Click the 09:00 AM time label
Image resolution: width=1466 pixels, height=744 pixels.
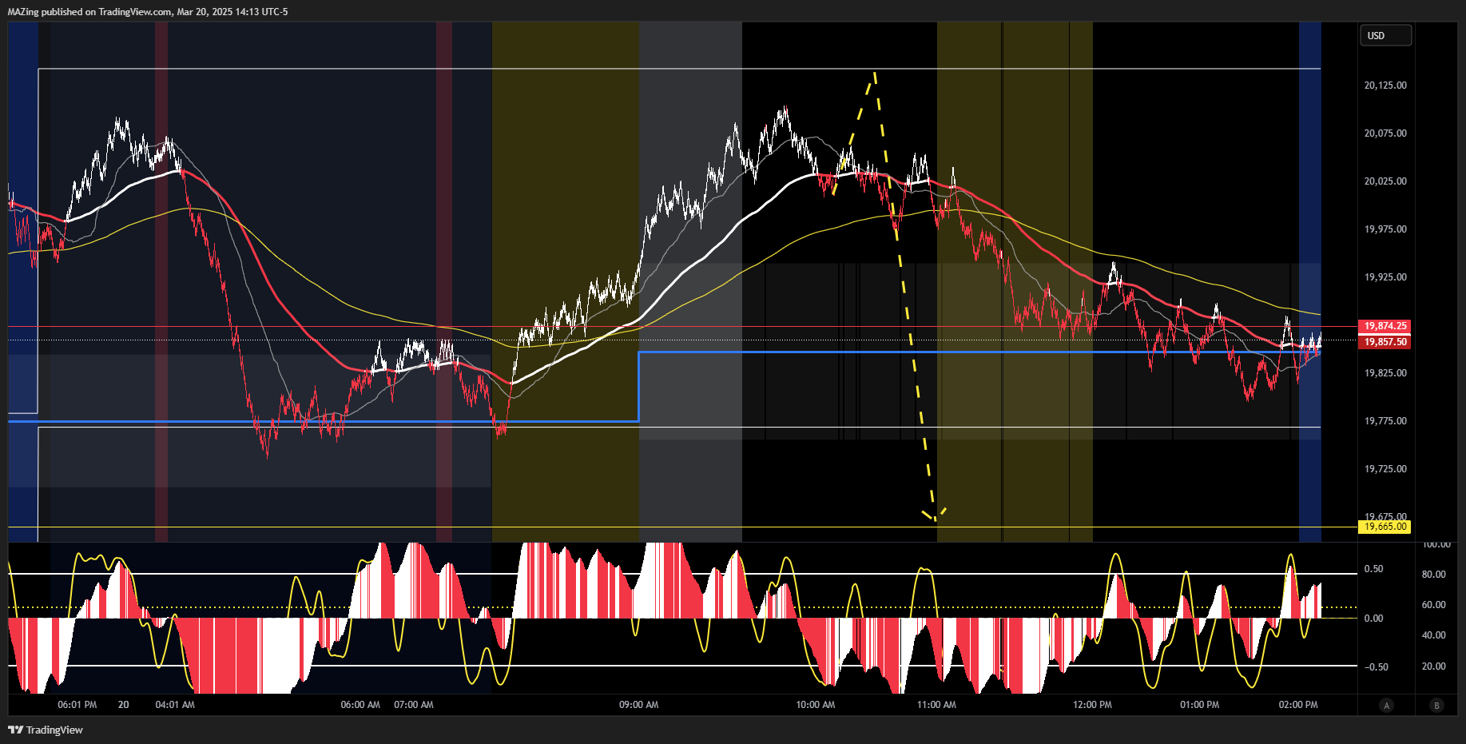tap(639, 705)
